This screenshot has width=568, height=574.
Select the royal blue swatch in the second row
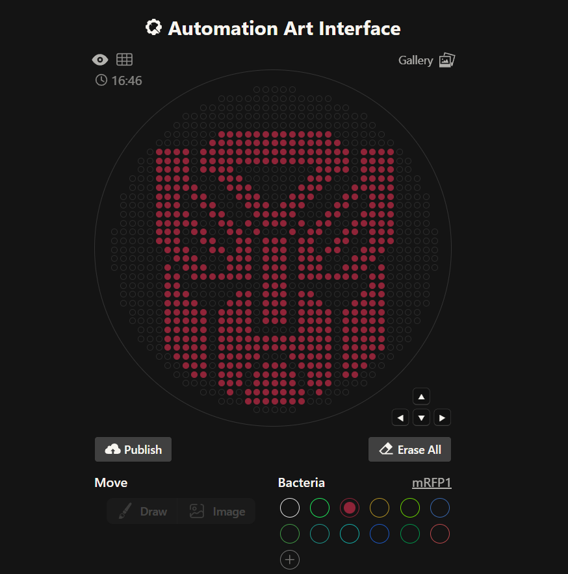click(x=380, y=534)
